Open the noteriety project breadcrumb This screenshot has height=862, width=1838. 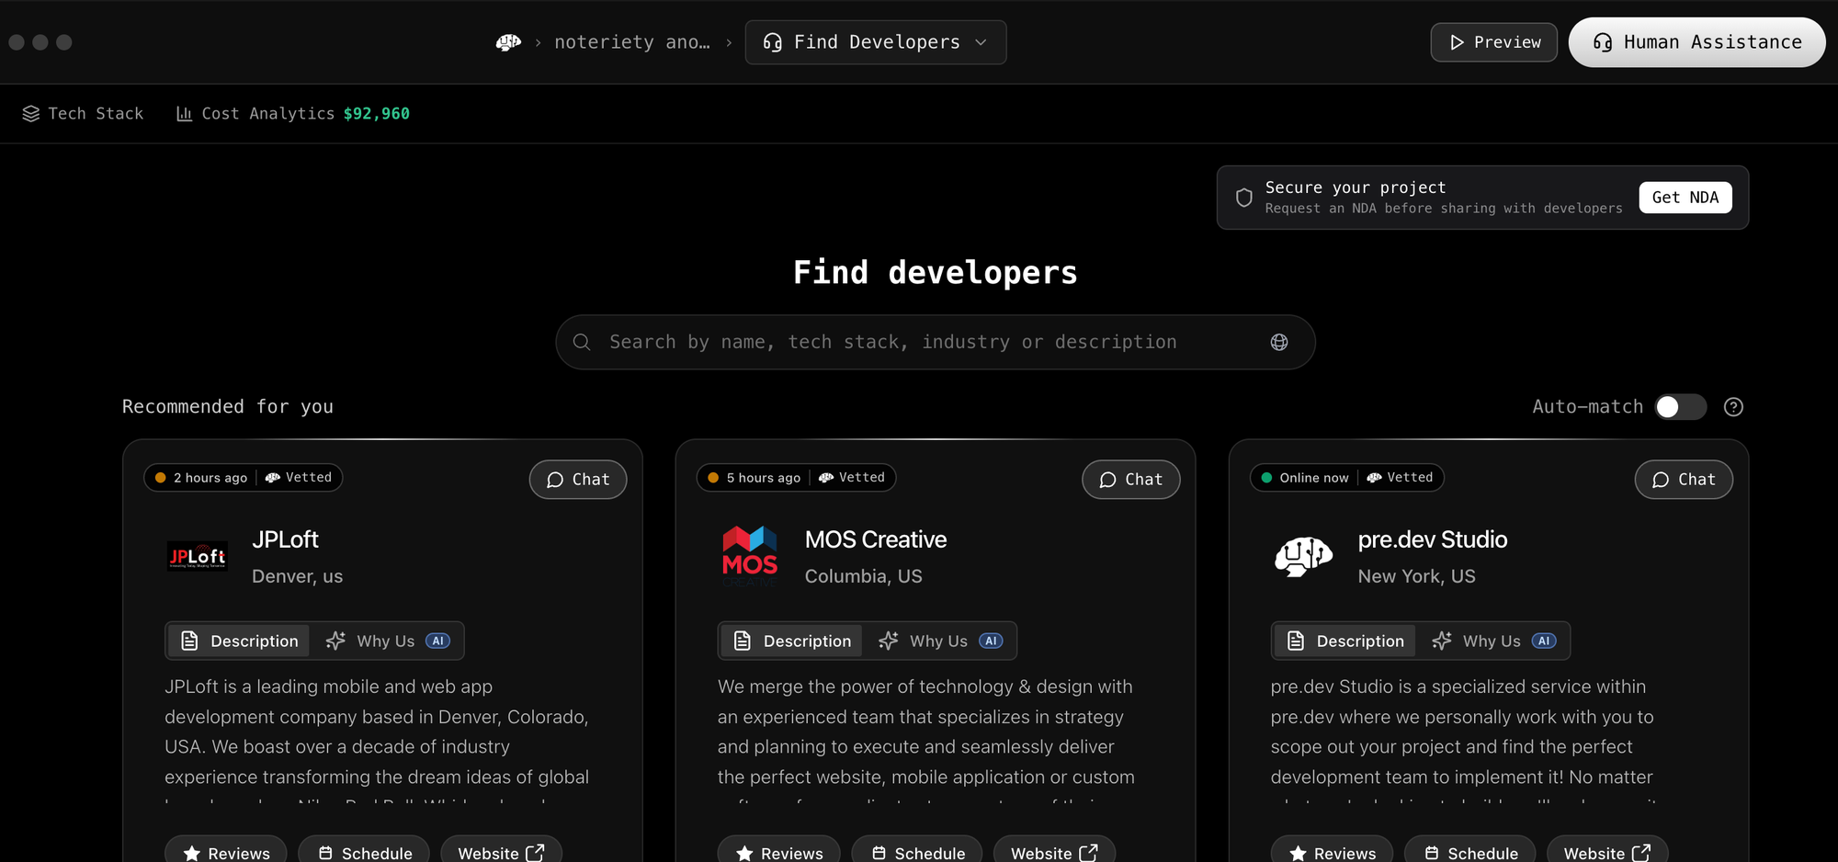pyautogui.click(x=632, y=42)
